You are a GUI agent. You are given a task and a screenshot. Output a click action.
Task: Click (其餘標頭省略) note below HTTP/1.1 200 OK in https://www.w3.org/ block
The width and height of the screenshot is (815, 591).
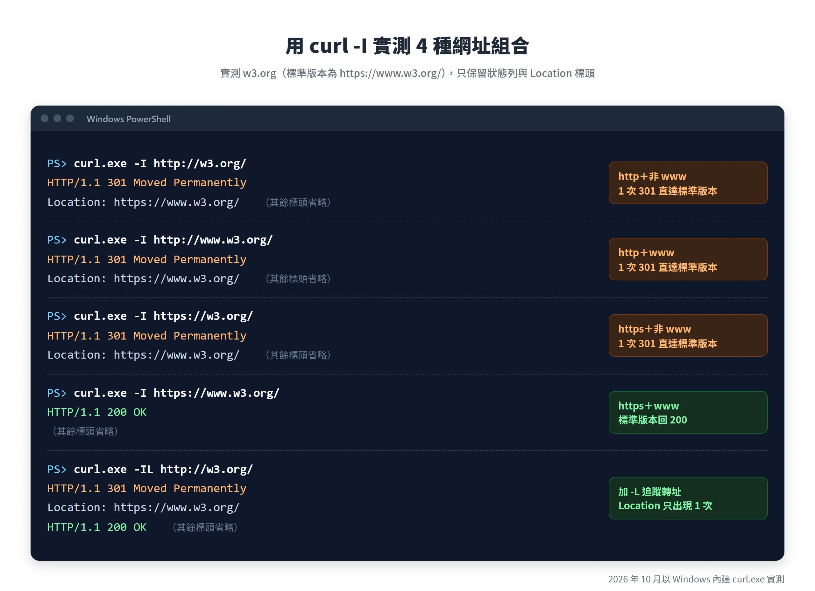point(86,431)
